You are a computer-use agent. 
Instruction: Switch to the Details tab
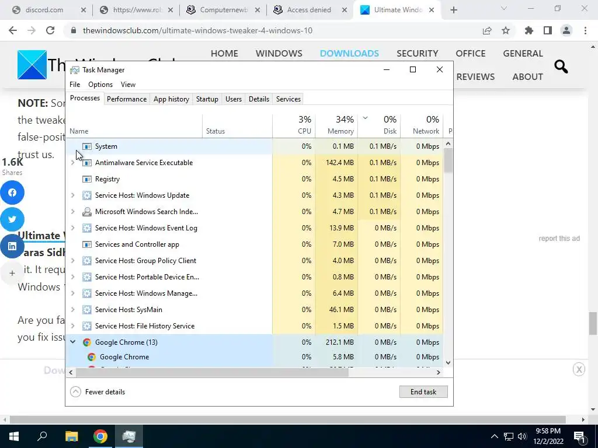click(259, 99)
